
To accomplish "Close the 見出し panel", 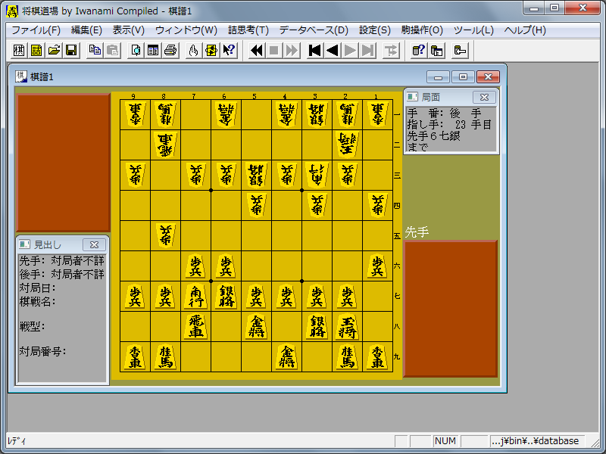I will point(94,244).
